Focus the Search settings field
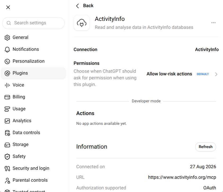 pos(33,23)
